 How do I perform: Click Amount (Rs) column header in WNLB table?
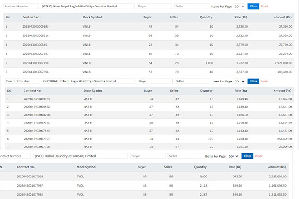282,17
